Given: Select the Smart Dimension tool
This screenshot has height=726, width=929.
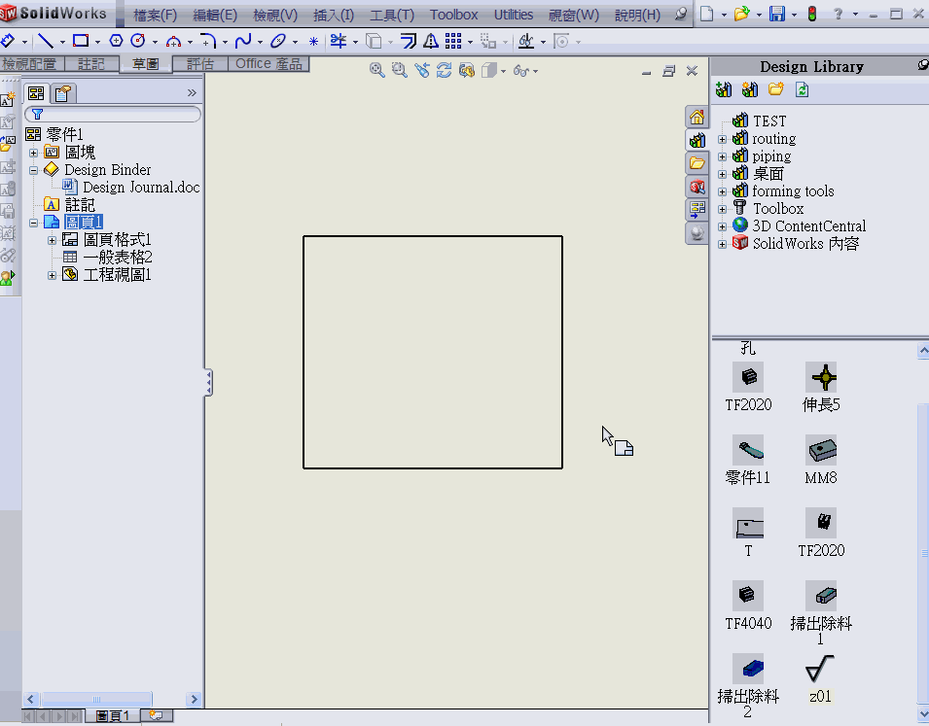Looking at the screenshot, I should [x=8, y=41].
